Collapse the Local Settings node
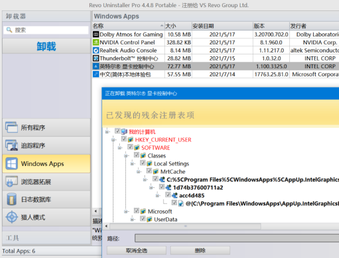 pos(132,164)
